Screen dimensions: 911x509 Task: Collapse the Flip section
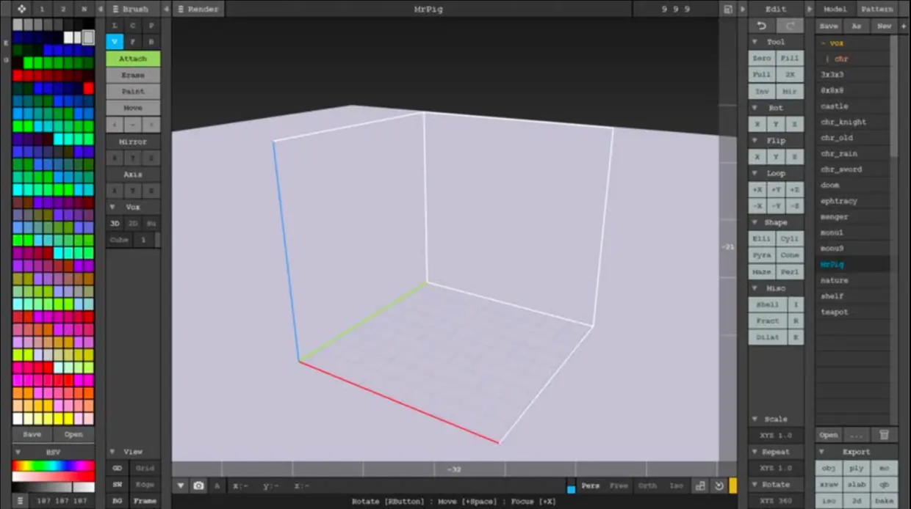point(755,140)
